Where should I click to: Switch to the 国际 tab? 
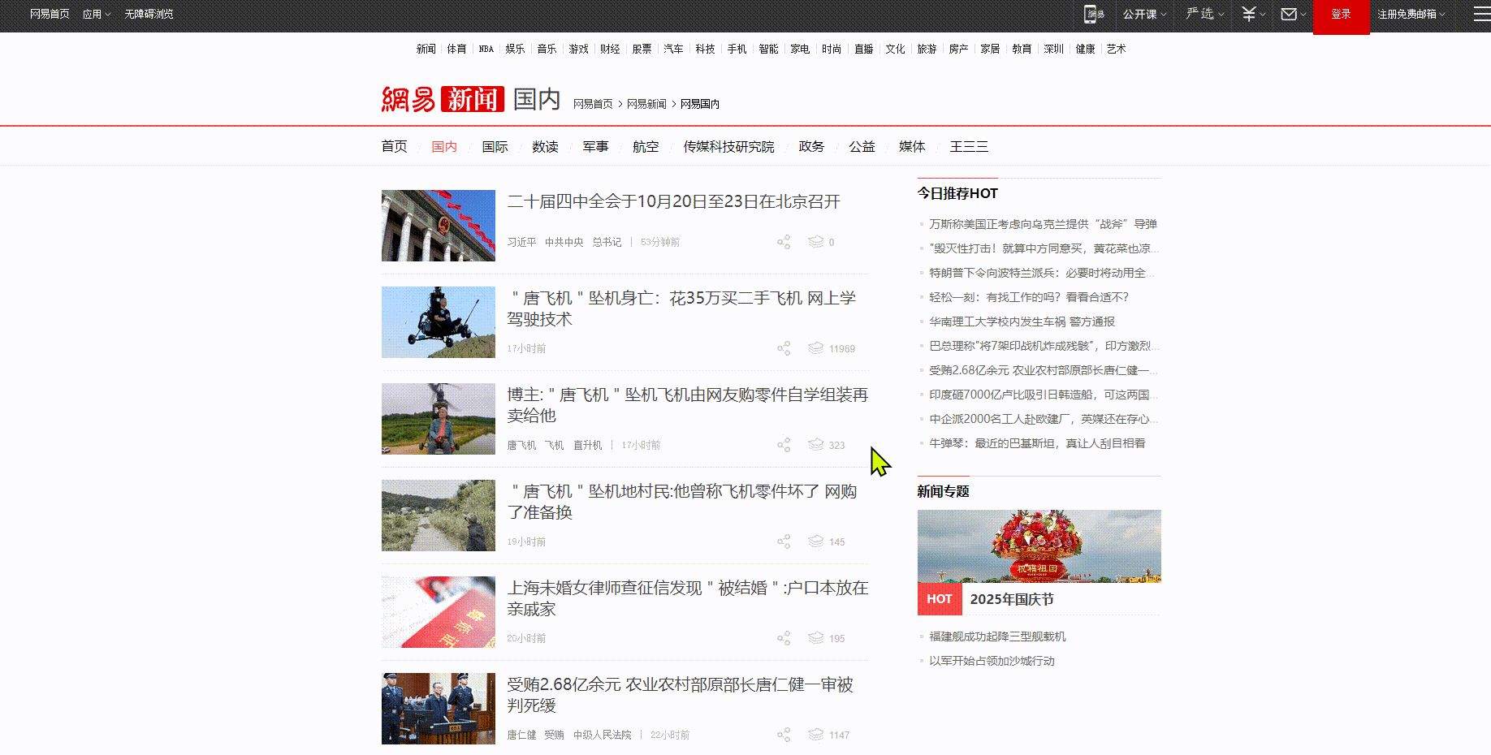coord(495,146)
